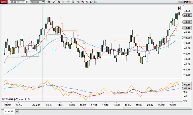
Task: Click the zoom out magnifier icon
Action: pos(63,2)
